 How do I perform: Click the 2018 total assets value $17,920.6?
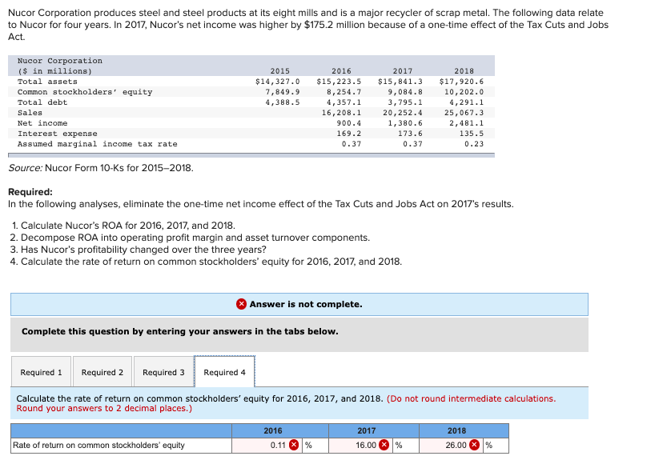tap(461, 82)
